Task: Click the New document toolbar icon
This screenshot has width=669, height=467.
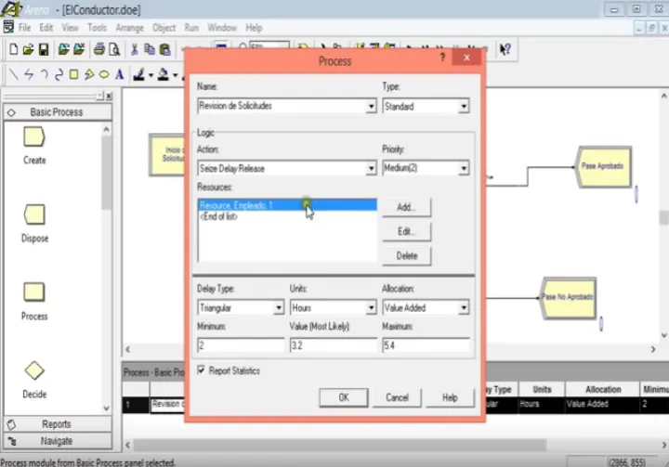Action: 14,49
